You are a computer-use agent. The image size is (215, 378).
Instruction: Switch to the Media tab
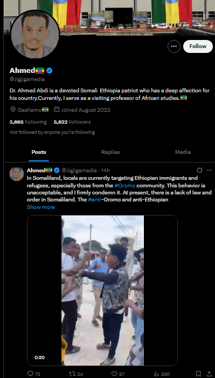coord(183,152)
